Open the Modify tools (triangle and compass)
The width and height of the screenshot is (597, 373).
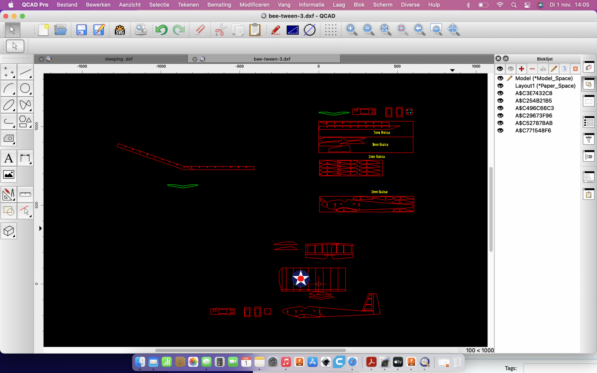9,194
